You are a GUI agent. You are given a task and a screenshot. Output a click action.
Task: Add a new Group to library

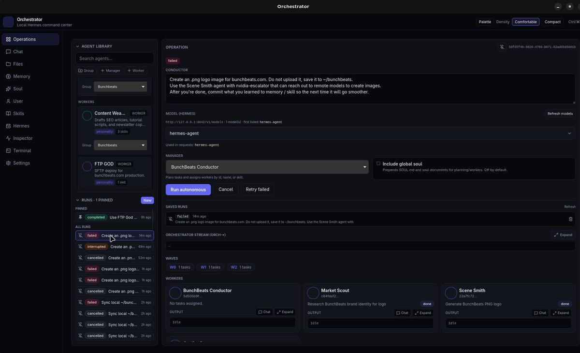(86, 71)
